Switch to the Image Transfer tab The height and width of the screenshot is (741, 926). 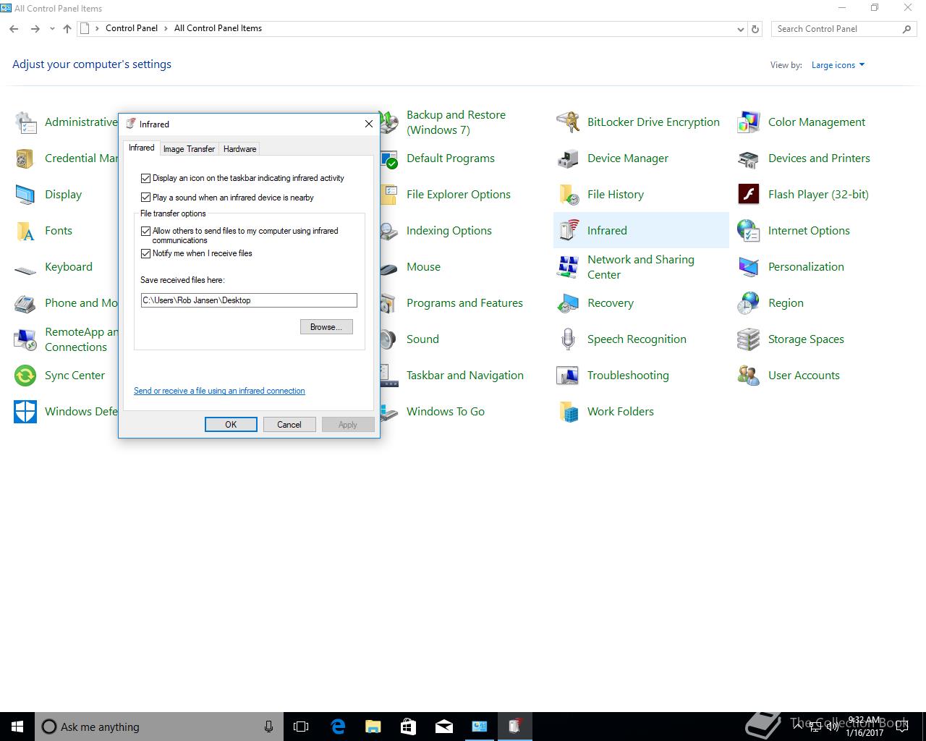[x=189, y=149]
